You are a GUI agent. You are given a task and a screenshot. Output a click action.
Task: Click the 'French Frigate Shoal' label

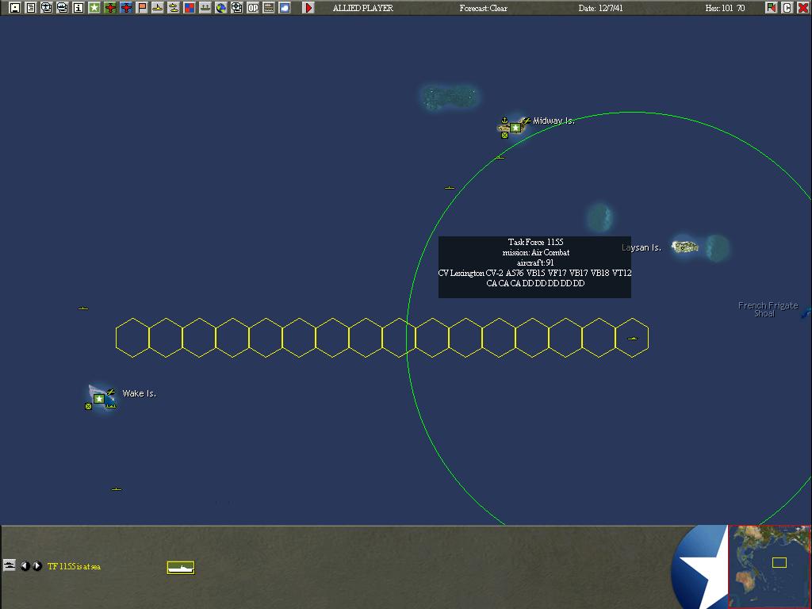pos(768,309)
